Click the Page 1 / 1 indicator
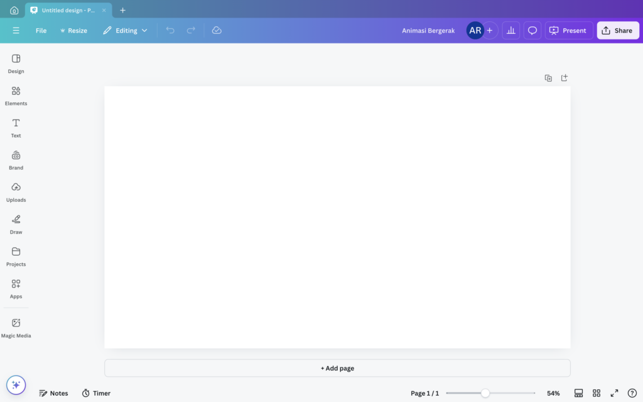The image size is (643, 402). [425, 393]
